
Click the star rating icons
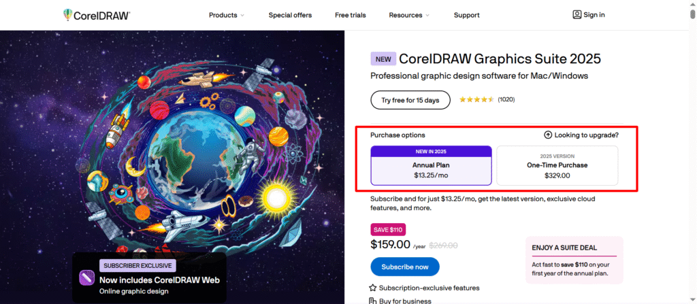[476, 99]
